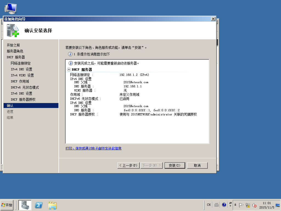Click 上一步(P) back button
The width and height of the screenshot is (281, 211).
point(128,165)
